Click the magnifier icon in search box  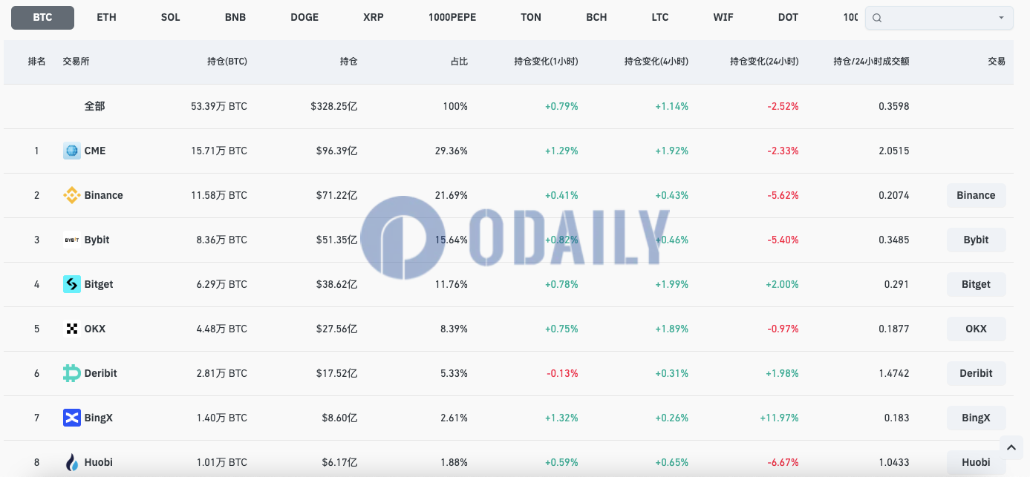click(x=877, y=18)
